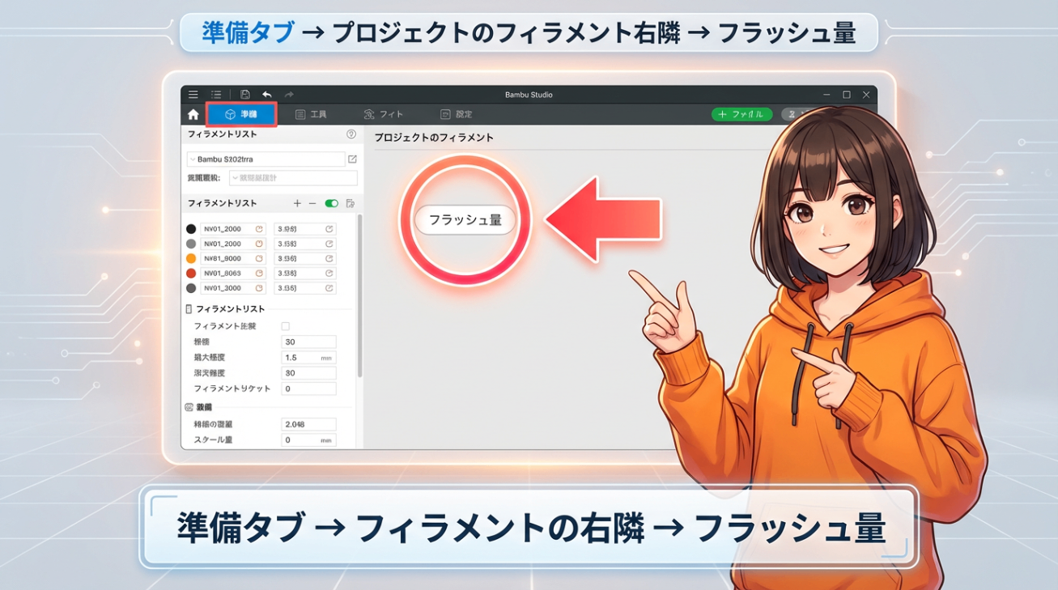The height and width of the screenshot is (590, 1058).
Task: Click the gear icon beside the 2.048 settings section
Action: (x=189, y=407)
